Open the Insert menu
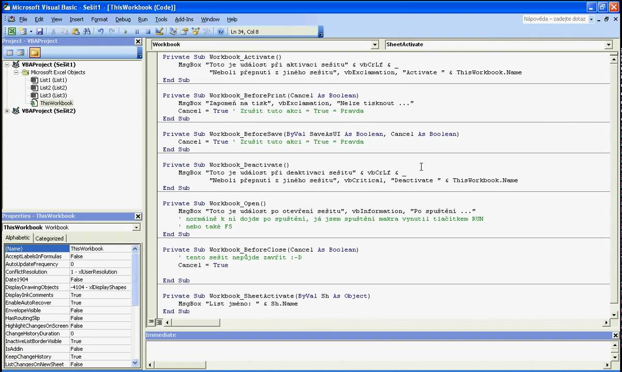Screen dimensions: 622x372 tap(77, 19)
